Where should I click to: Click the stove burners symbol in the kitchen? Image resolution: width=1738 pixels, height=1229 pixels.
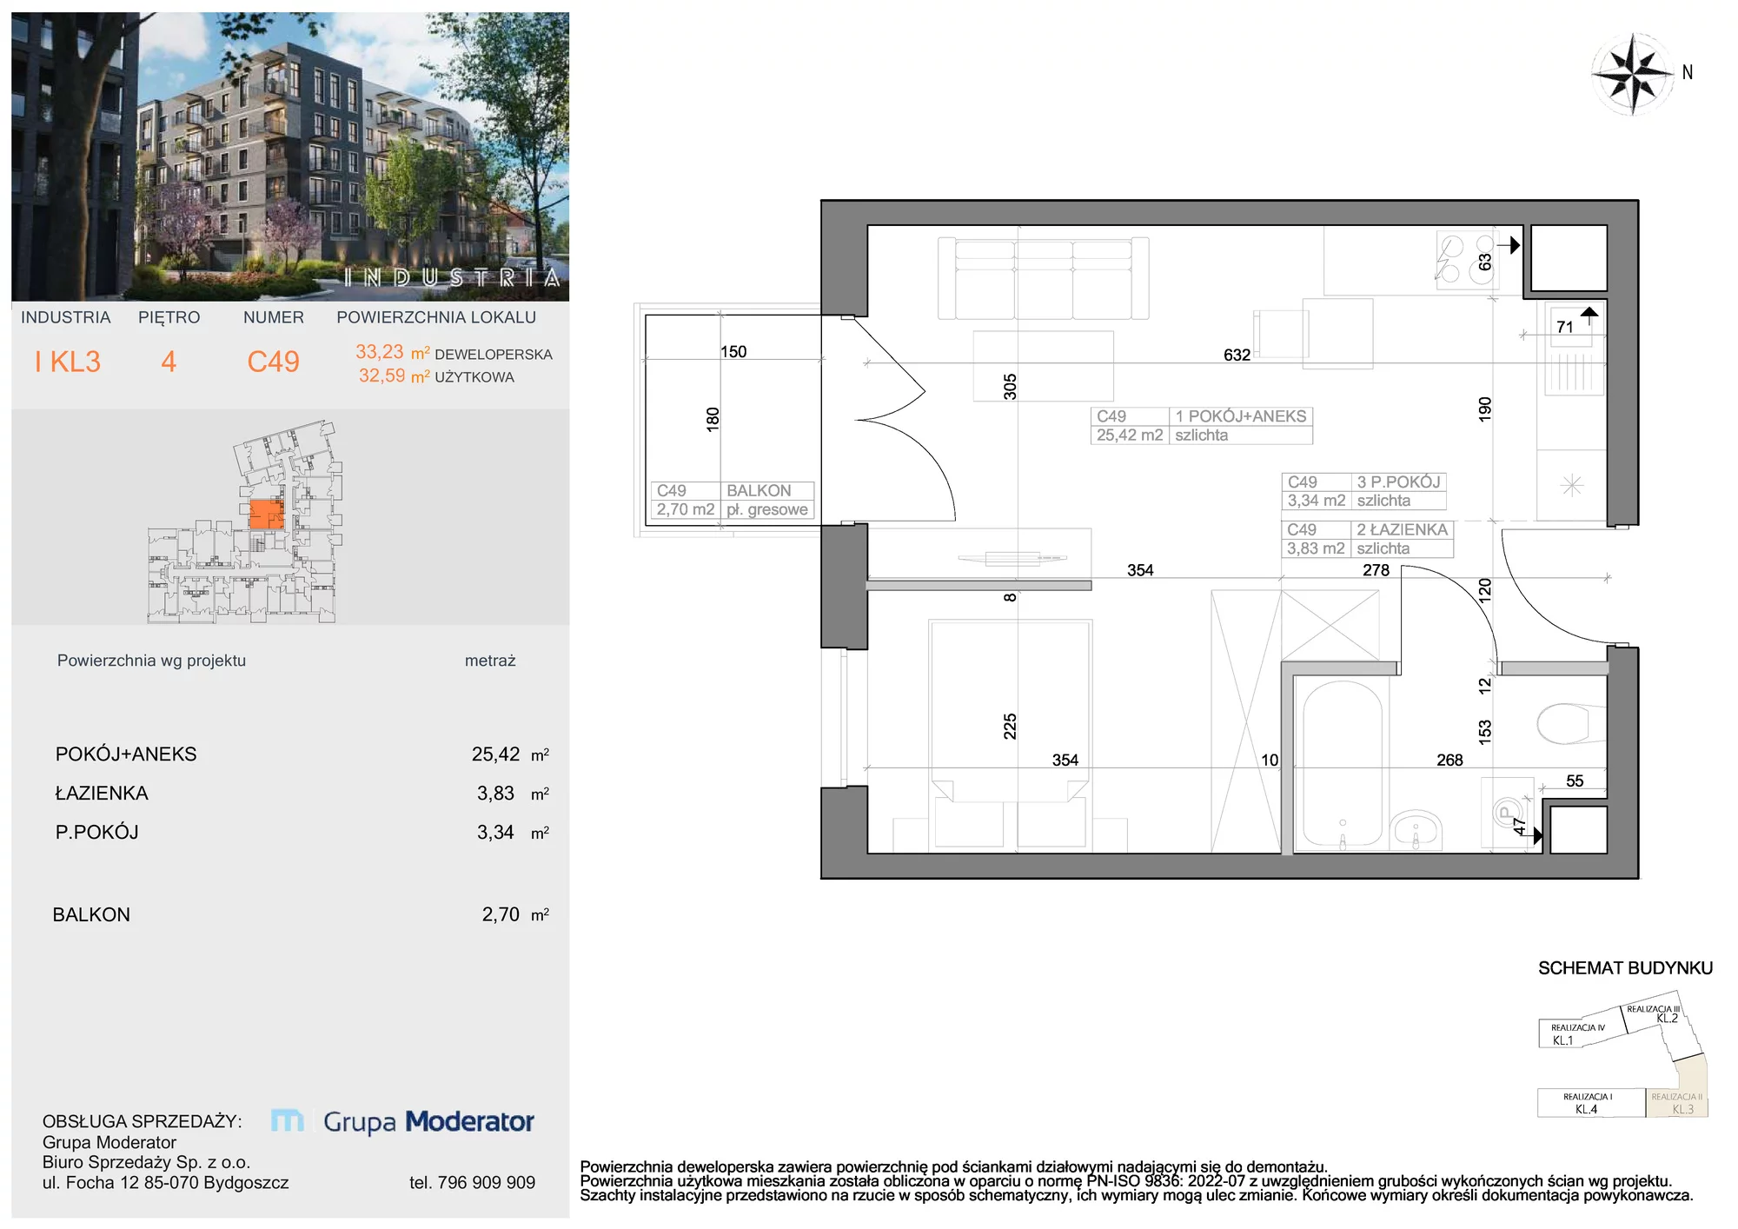coord(1466,260)
